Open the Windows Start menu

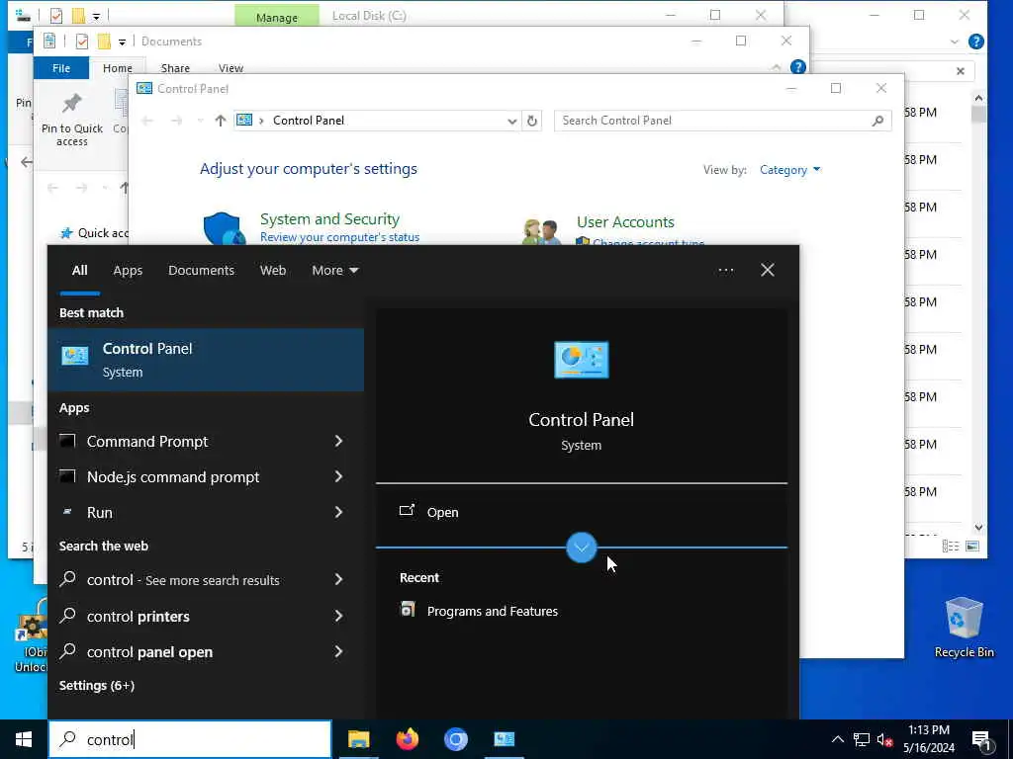(24, 739)
